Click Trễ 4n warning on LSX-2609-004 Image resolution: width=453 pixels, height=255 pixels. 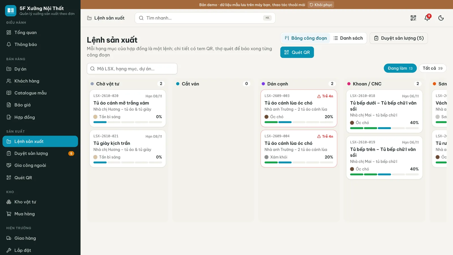coord(325,136)
